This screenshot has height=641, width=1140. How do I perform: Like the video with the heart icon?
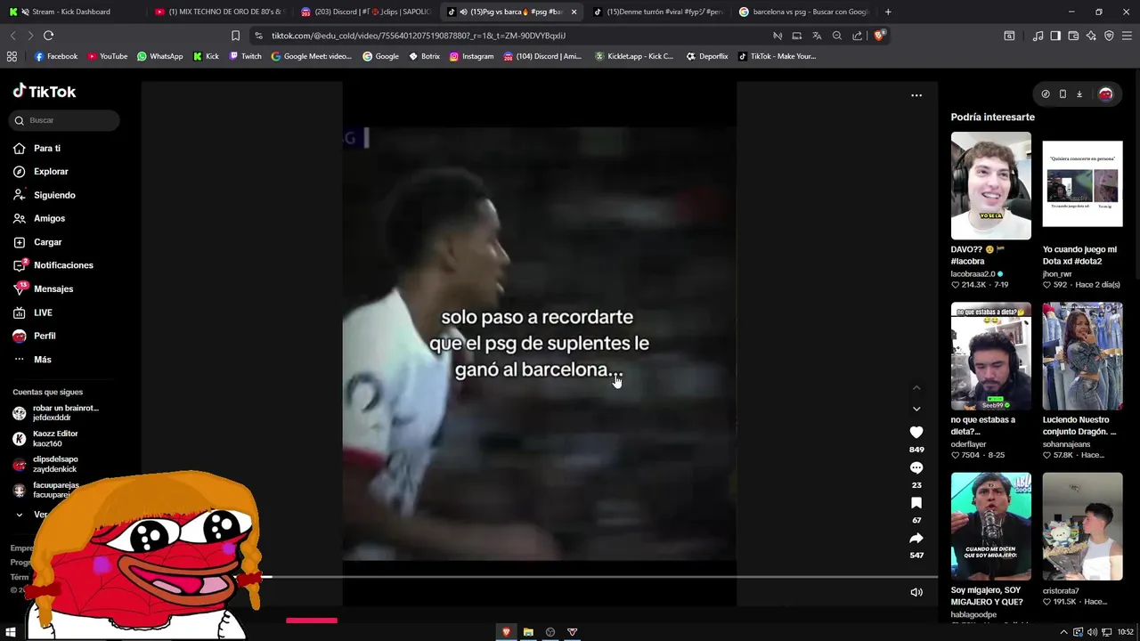point(916,432)
